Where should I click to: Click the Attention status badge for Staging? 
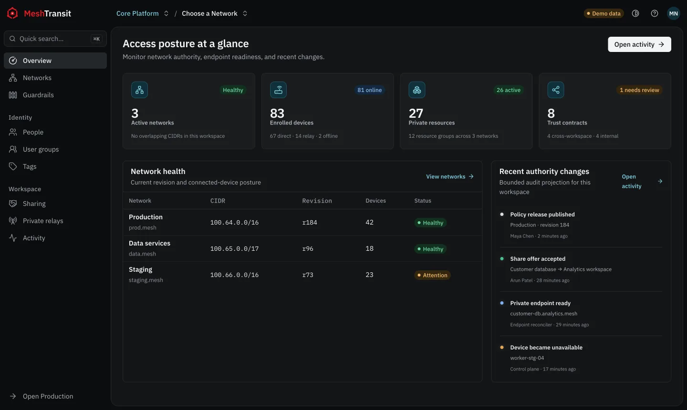432,275
